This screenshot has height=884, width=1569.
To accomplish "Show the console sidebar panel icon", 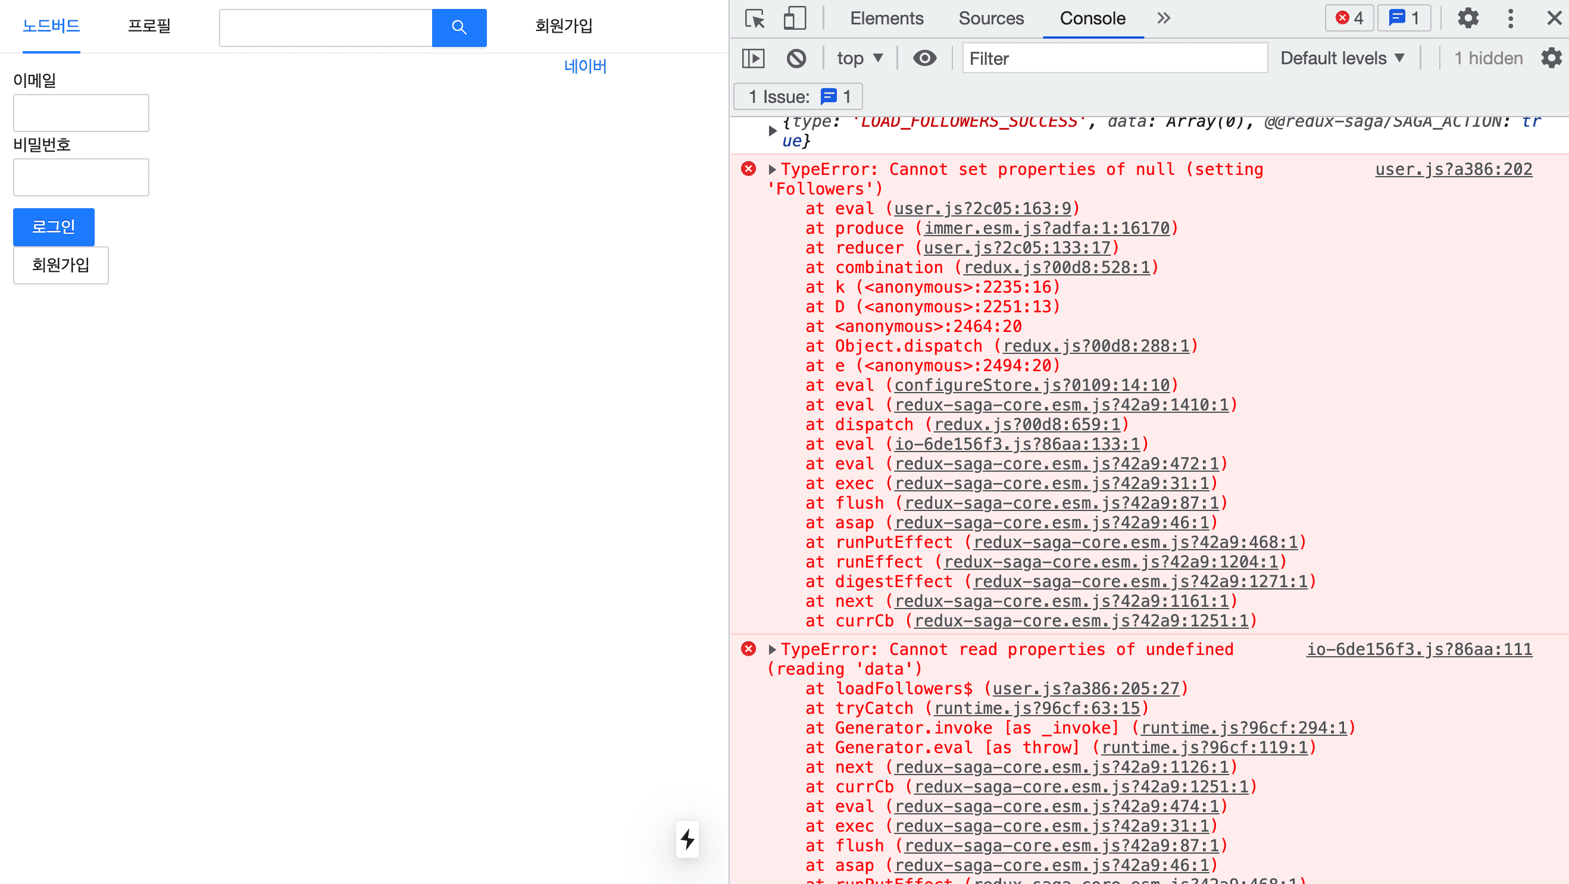I will click(754, 58).
